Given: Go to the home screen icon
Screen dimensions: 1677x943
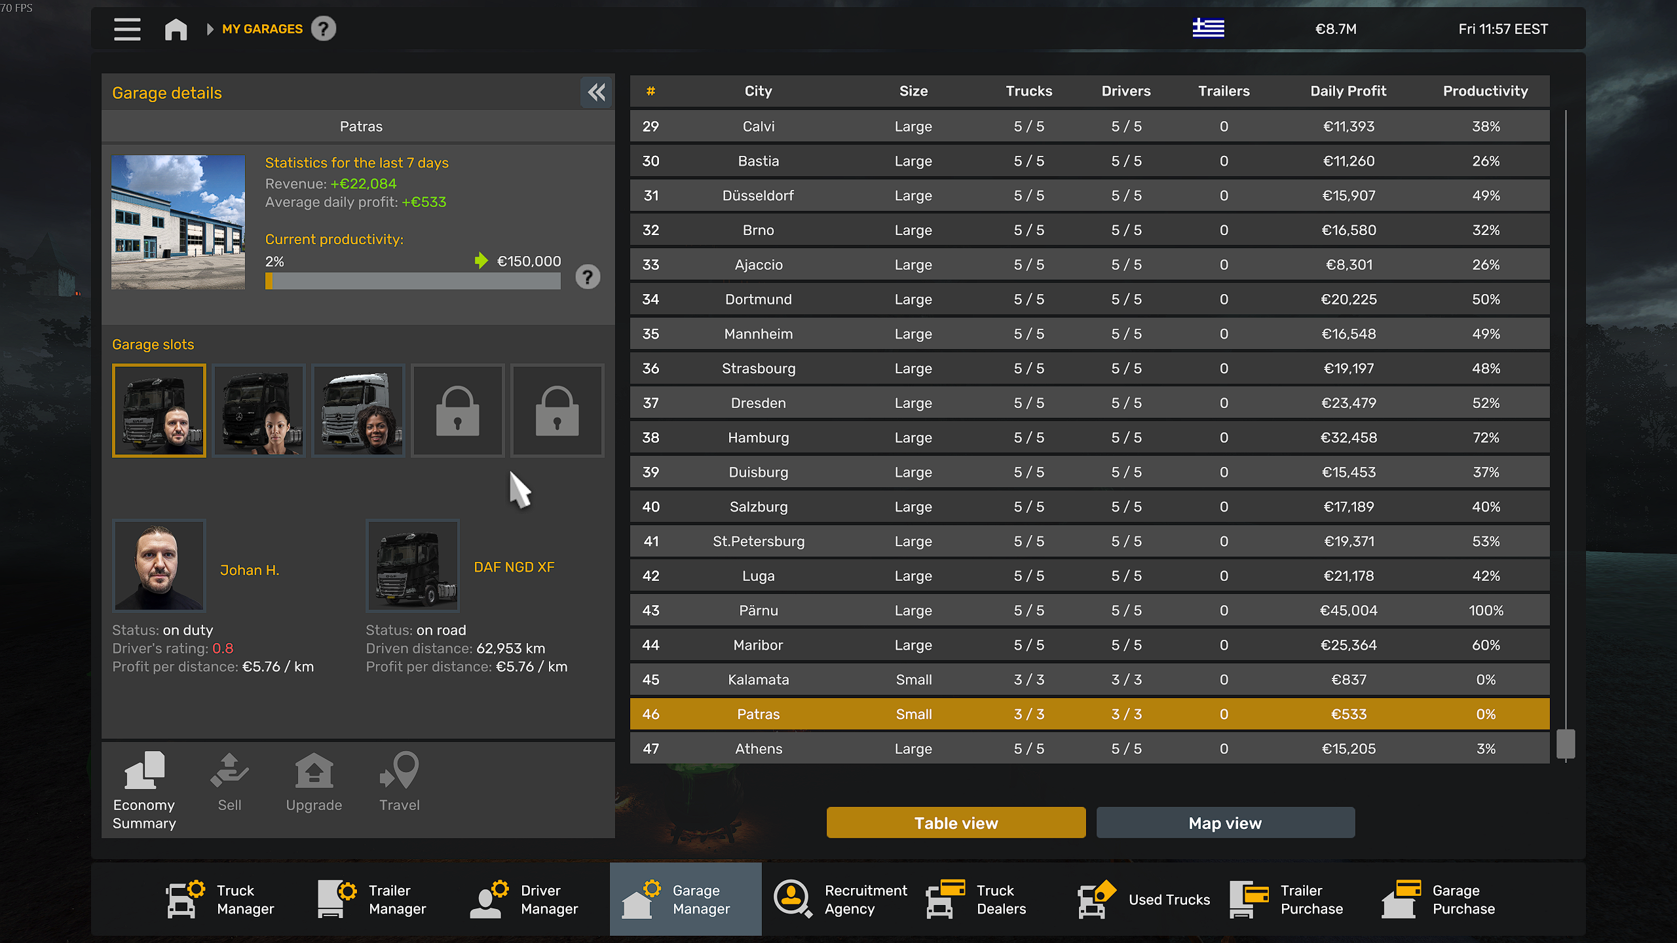Looking at the screenshot, I should click(x=176, y=29).
